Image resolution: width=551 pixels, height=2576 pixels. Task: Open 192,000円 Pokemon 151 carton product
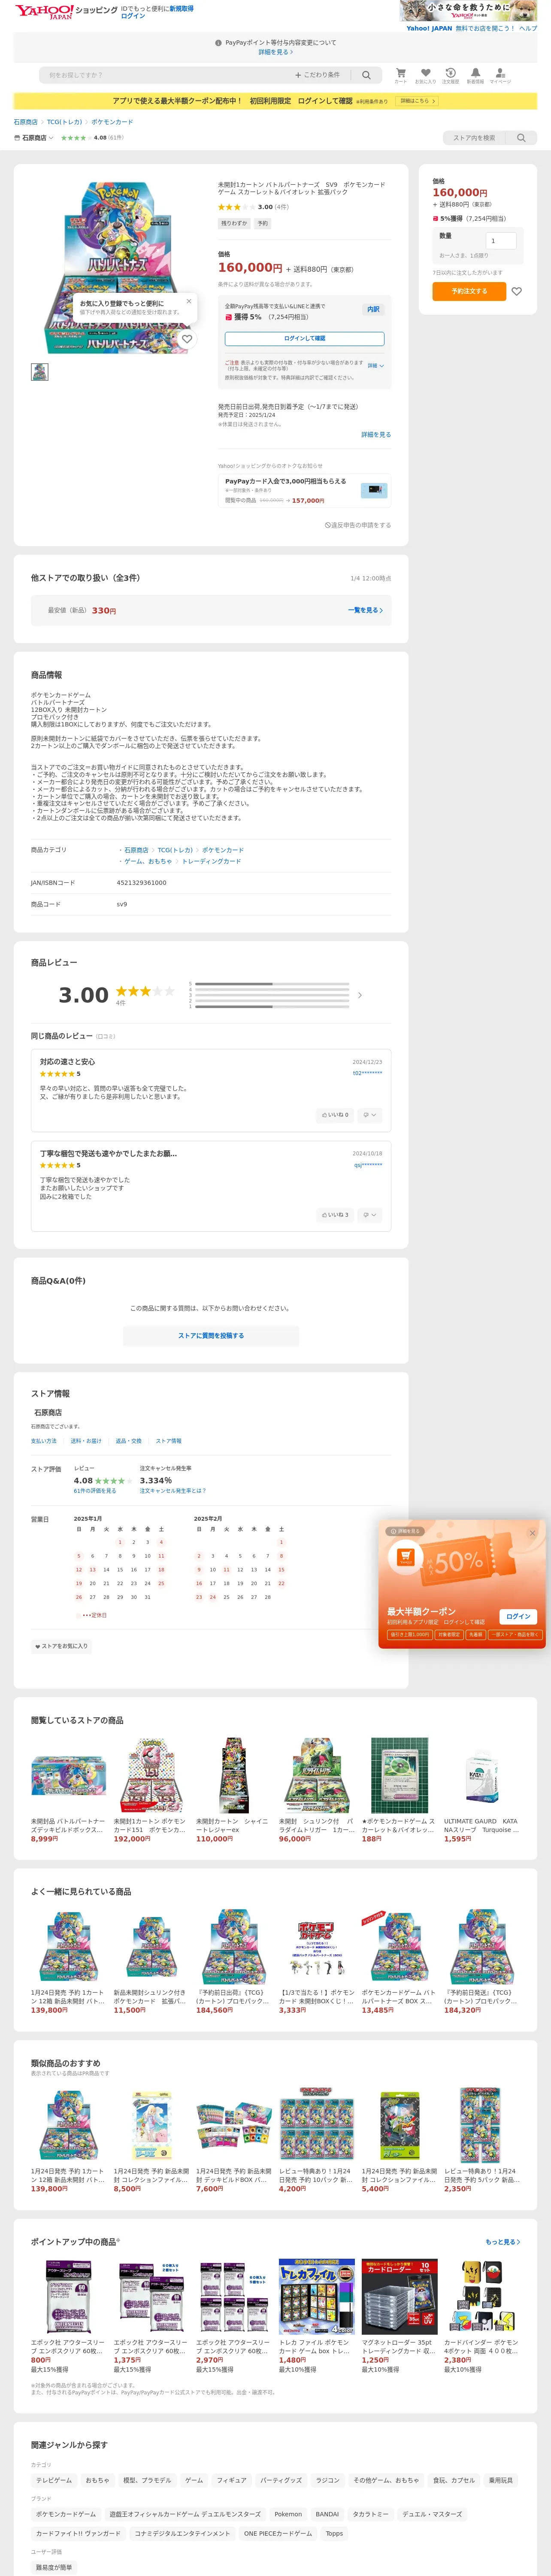[150, 1789]
